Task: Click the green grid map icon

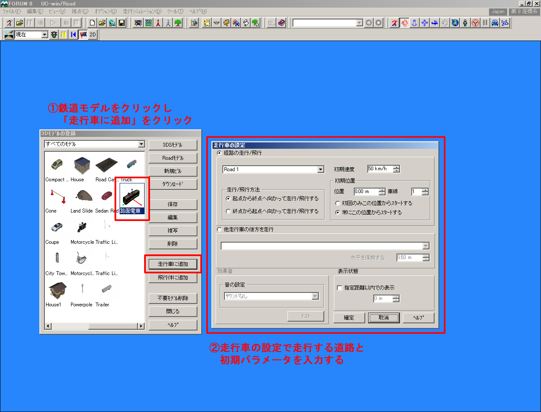Action: (149, 23)
